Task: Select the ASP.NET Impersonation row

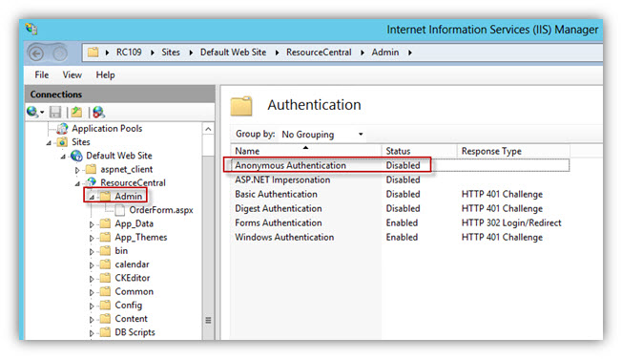Action: pos(400,179)
